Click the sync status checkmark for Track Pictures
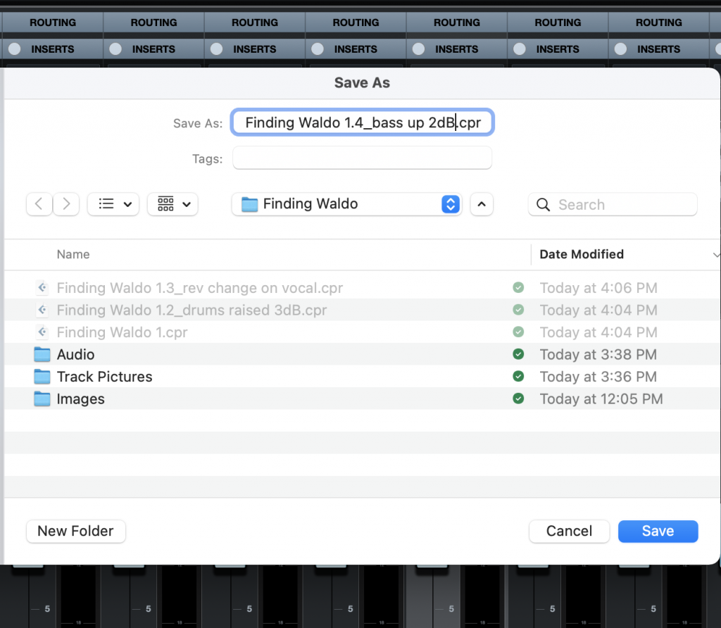Image resolution: width=721 pixels, height=628 pixels. pos(518,376)
